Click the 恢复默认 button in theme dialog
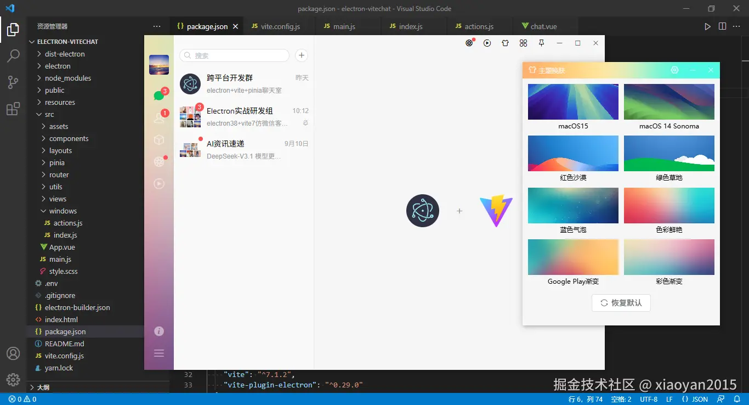The image size is (749, 405). tap(621, 302)
